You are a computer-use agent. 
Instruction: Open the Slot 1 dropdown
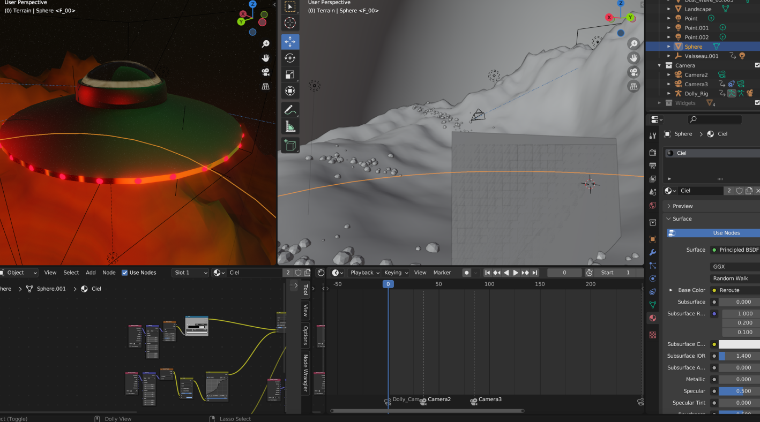[x=190, y=273]
